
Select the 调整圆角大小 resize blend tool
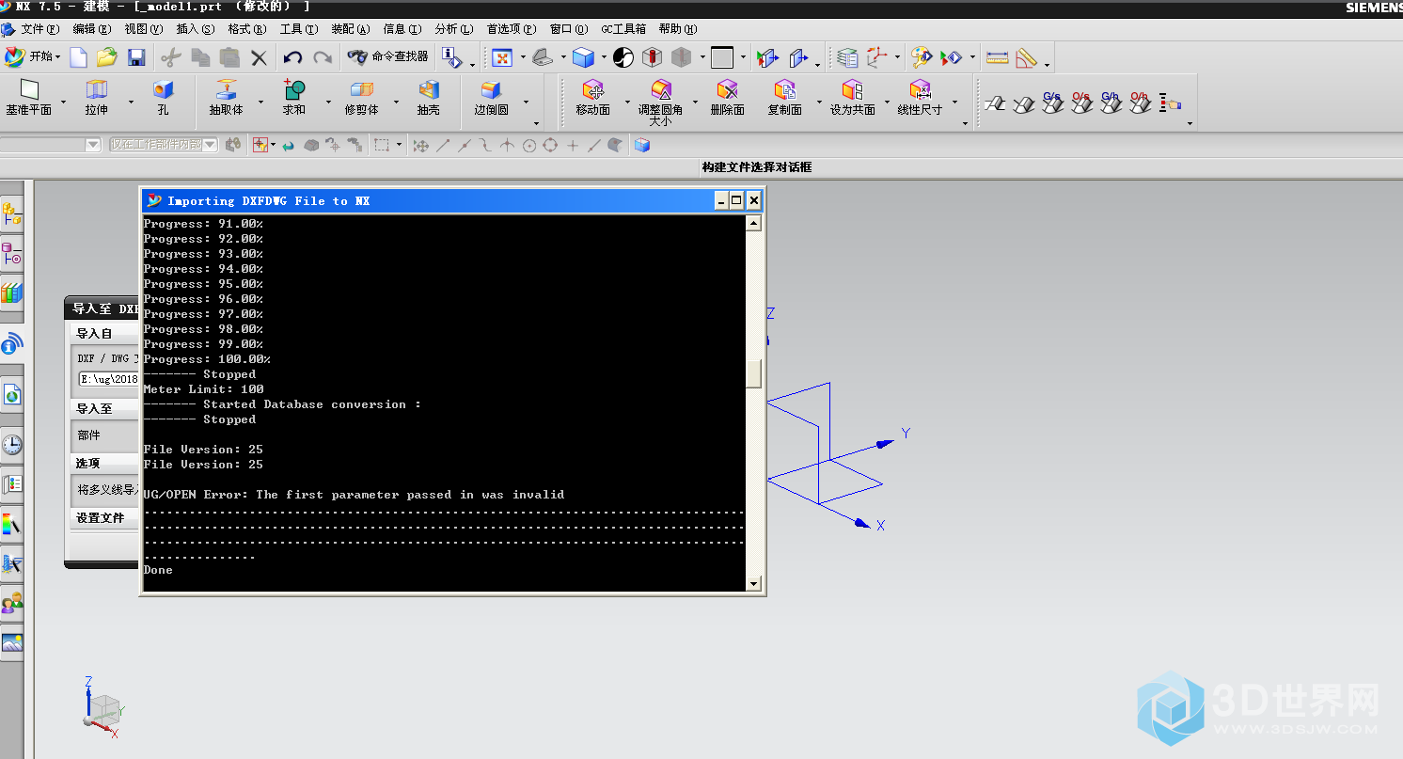point(660,103)
